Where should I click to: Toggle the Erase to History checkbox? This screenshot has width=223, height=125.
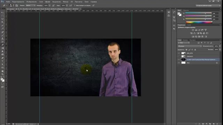click(75, 6)
